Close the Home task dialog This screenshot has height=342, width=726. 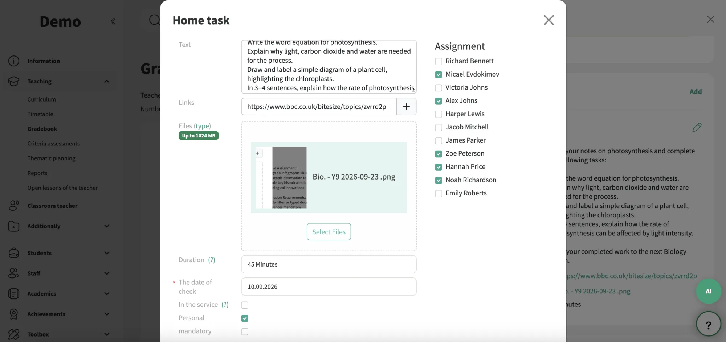(x=548, y=20)
